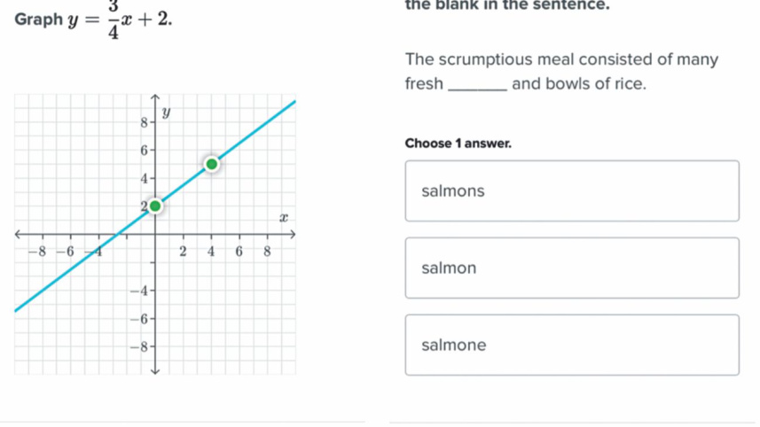Screen dimensions: 760x427
Task: Choose the "salmons" answer option
Action: point(572,191)
